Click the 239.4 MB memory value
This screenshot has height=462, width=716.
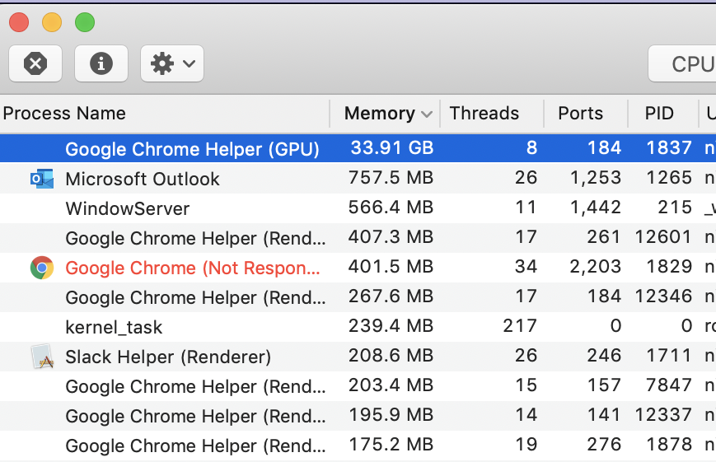coord(391,326)
